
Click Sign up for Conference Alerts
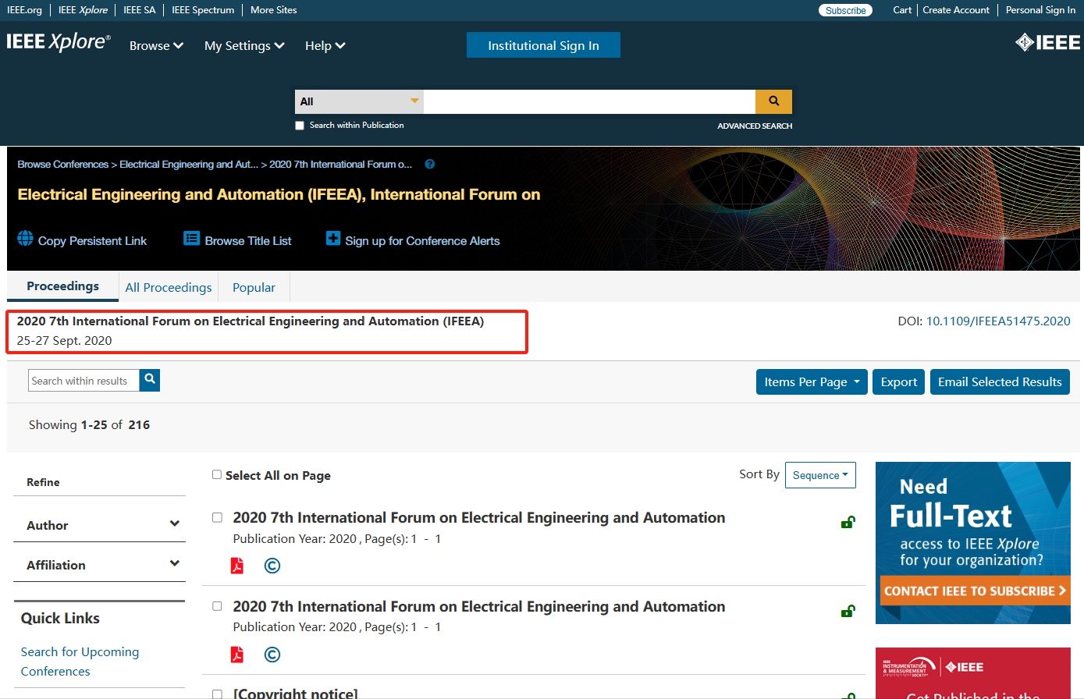pos(422,241)
